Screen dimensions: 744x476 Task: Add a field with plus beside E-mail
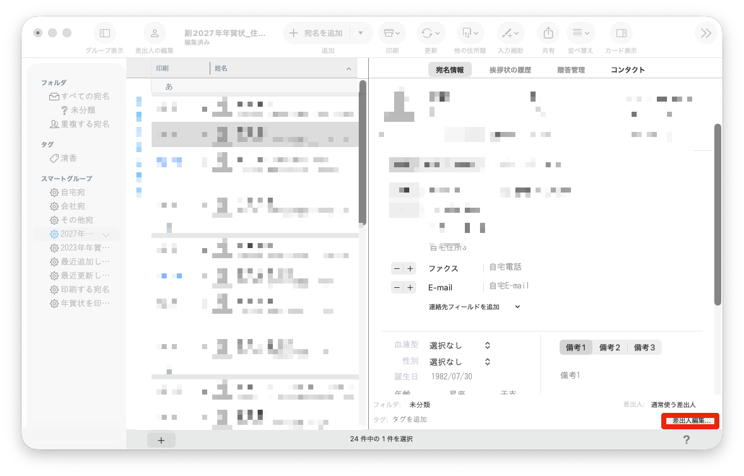point(410,287)
